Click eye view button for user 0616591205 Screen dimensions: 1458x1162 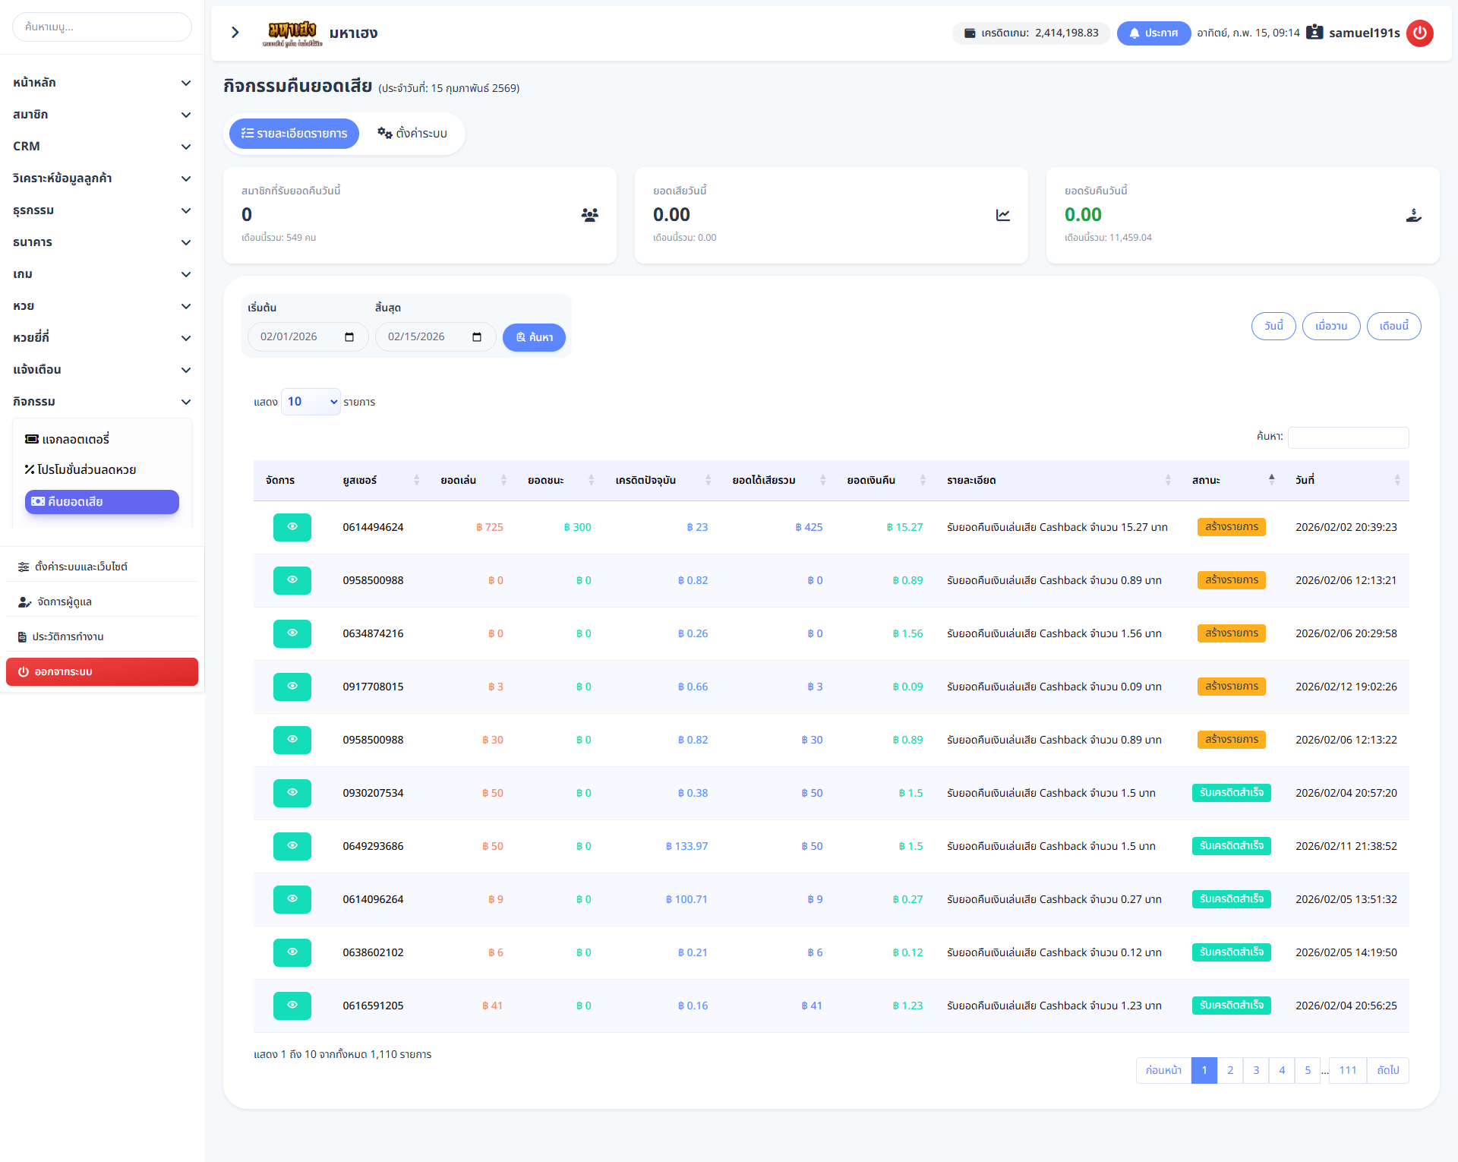click(292, 1006)
